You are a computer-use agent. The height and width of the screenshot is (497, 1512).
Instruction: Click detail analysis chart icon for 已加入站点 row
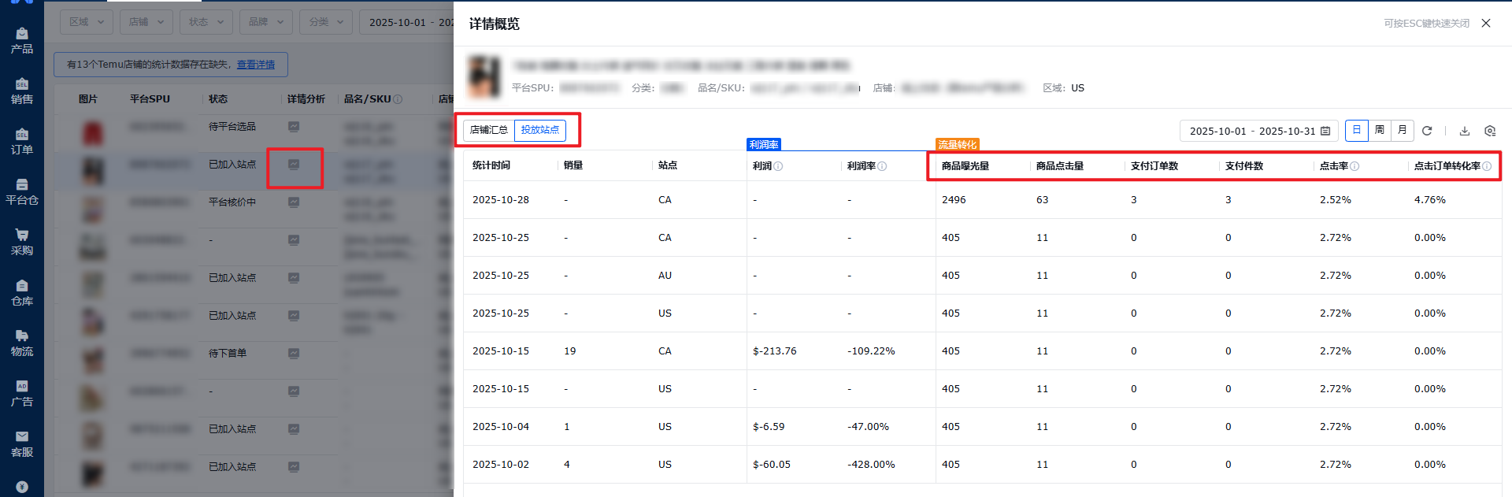tap(294, 165)
